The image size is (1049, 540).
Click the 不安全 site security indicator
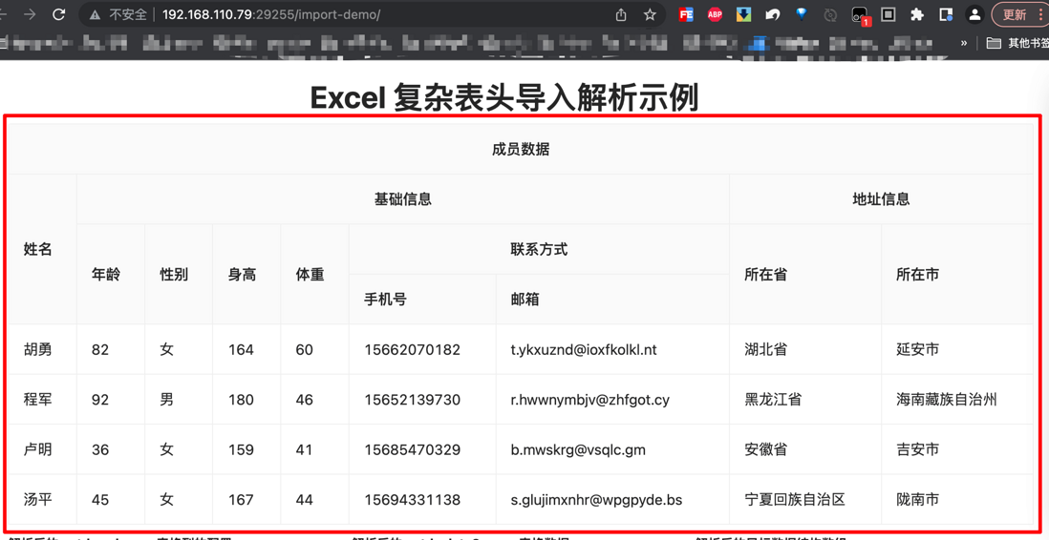click(118, 14)
